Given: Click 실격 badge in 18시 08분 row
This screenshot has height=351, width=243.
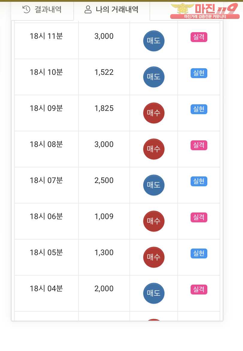Looking at the screenshot, I should pyautogui.click(x=199, y=145).
